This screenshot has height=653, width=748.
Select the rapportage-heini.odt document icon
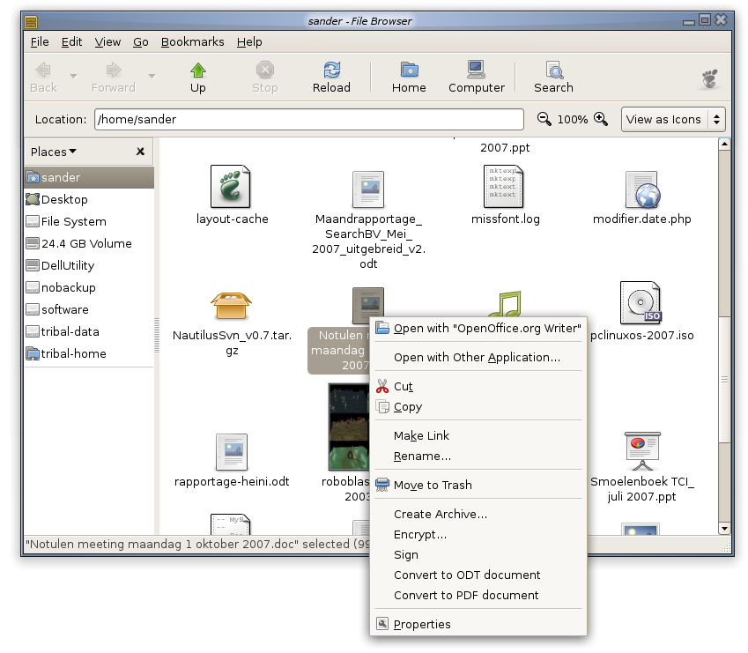click(x=232, y=452)
